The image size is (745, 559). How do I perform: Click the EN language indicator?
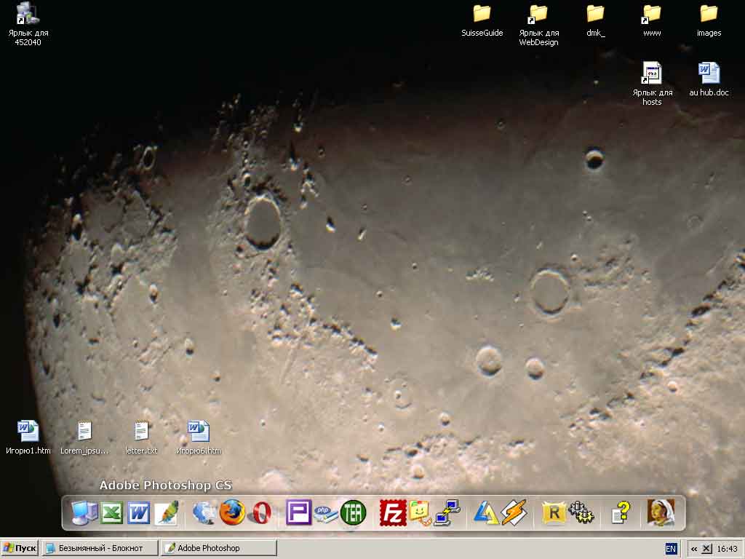pos(670,549)
